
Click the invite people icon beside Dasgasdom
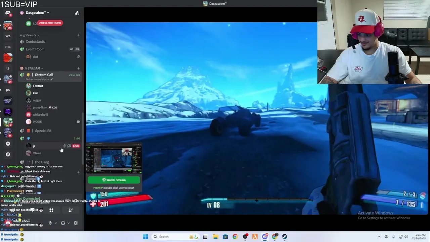pos(77,13)
